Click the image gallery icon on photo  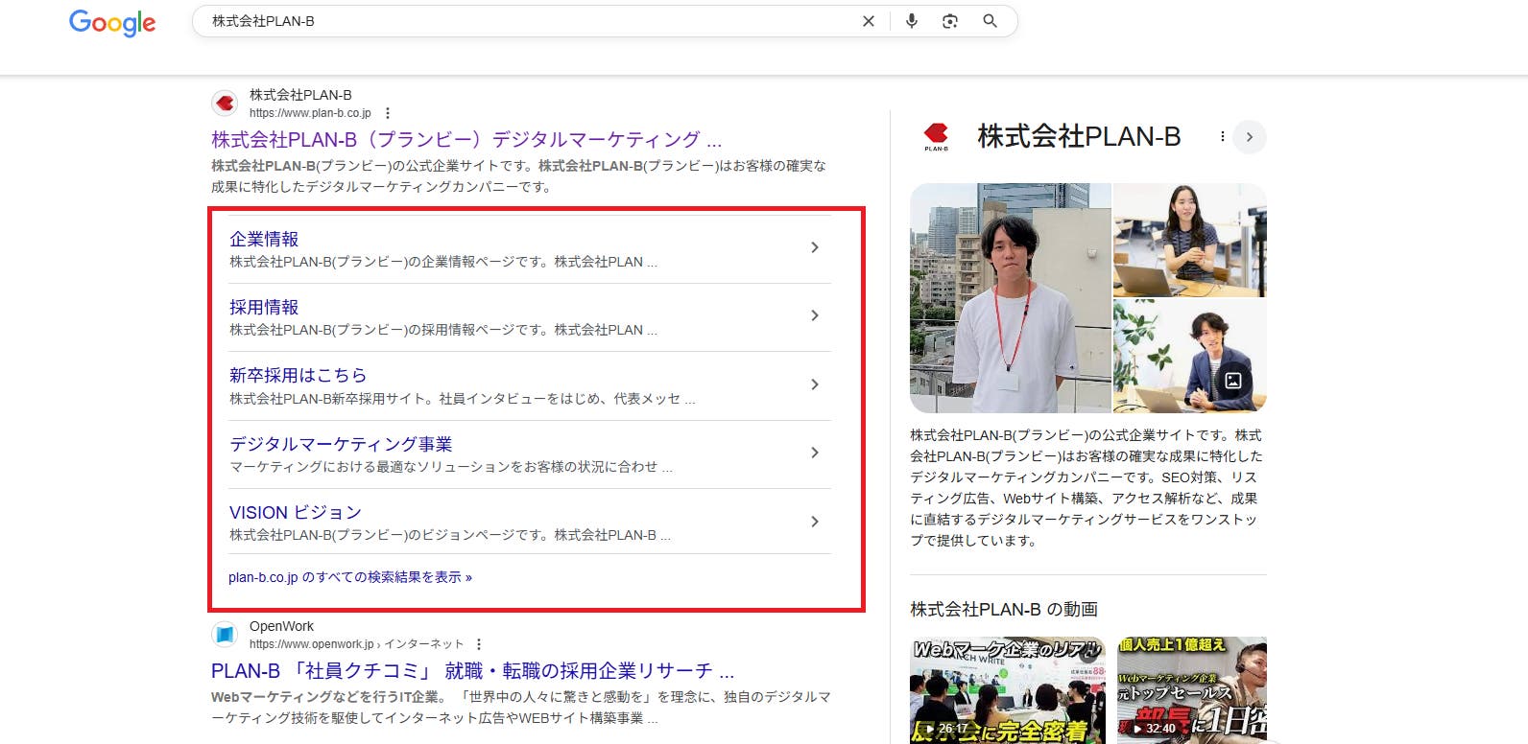tap(1233, 381)
